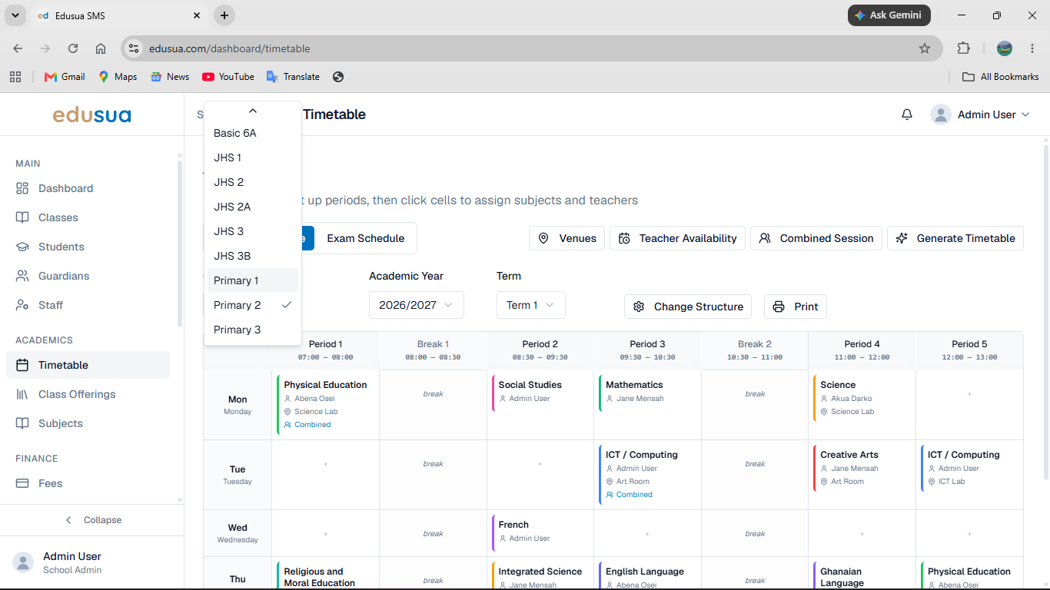Click the Teacher Availability calendar-clock icon
Viewport: 1050px width, 590px height.
tap(624, 238)
